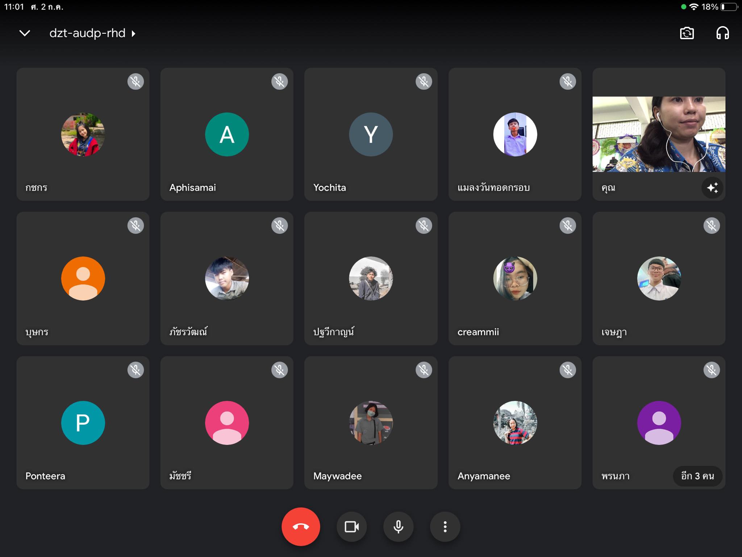Select เจษฎา's profile photo
The width and height of the screenshot is (742, 557).
(x=659, y=278)
